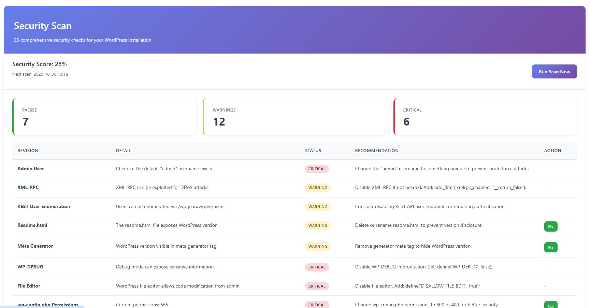The image size is (590, 308).
Task: Click the Action column header
Action: pyautogui.click(x=552, y=150)
